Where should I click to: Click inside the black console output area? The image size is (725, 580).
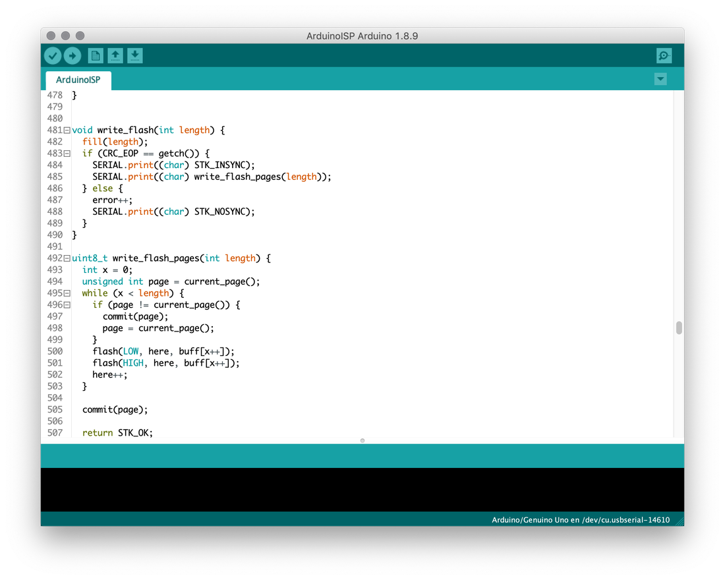pos(362,489)
